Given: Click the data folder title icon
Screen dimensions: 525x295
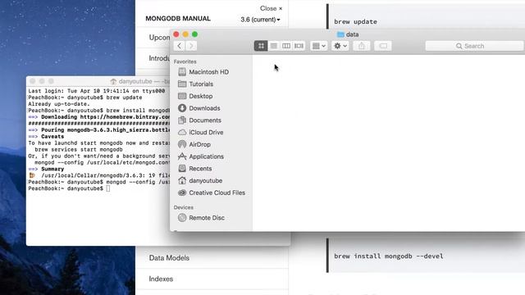Looking at the screenshot, I should [340, 34].
